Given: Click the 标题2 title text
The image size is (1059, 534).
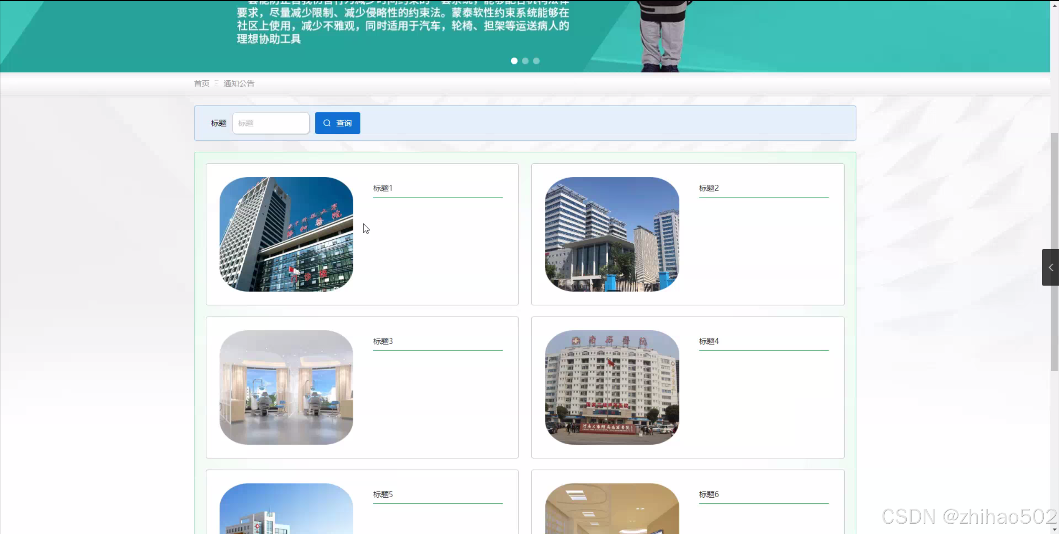Looking at the screenshot, I should [708, 188].
